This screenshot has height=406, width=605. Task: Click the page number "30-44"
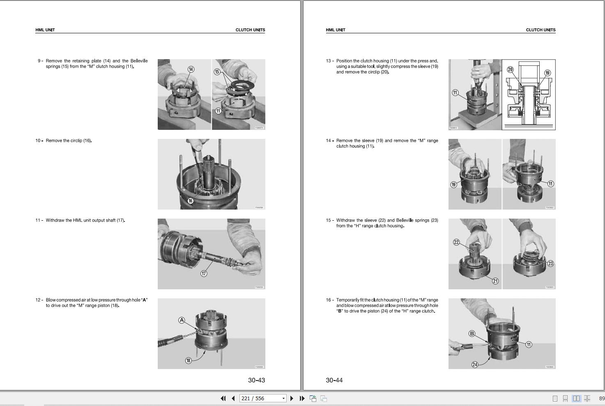tap(334, 380)
